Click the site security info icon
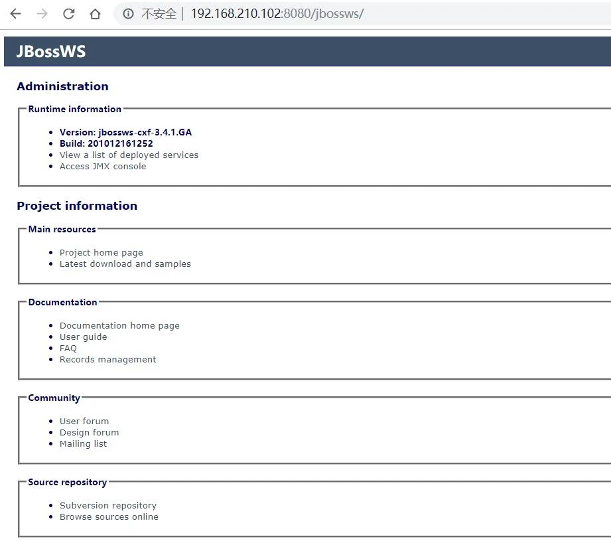The height and width of the screenshot is (541, 611). (128, 14)
